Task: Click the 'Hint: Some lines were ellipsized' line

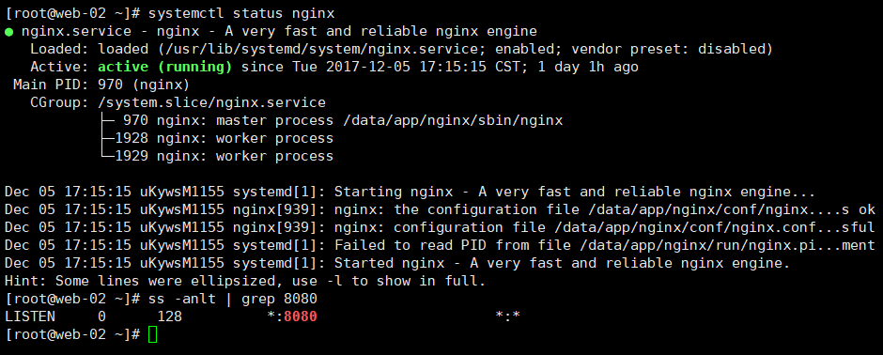Action: [245, 281]
